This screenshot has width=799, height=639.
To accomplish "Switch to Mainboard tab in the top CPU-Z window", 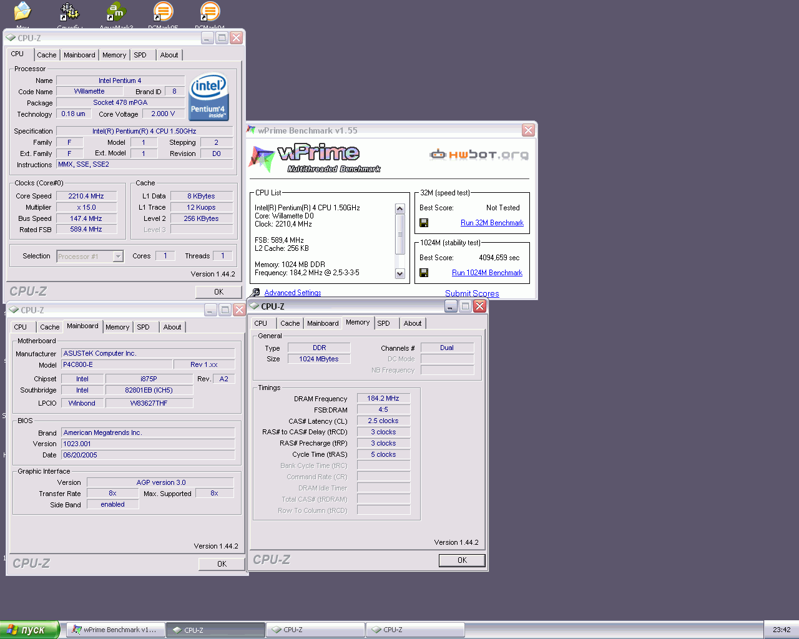I will coord(79,55).
